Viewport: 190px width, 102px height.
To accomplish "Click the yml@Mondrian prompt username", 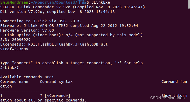I will 14,2.
